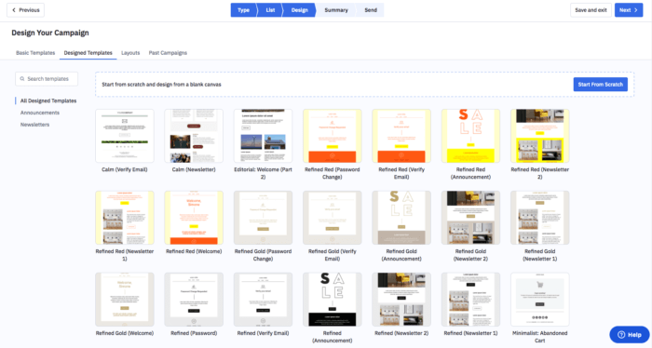652x348 pixels.
Task: Select the Type step in progress bar
Action: (x=243, y=10)
